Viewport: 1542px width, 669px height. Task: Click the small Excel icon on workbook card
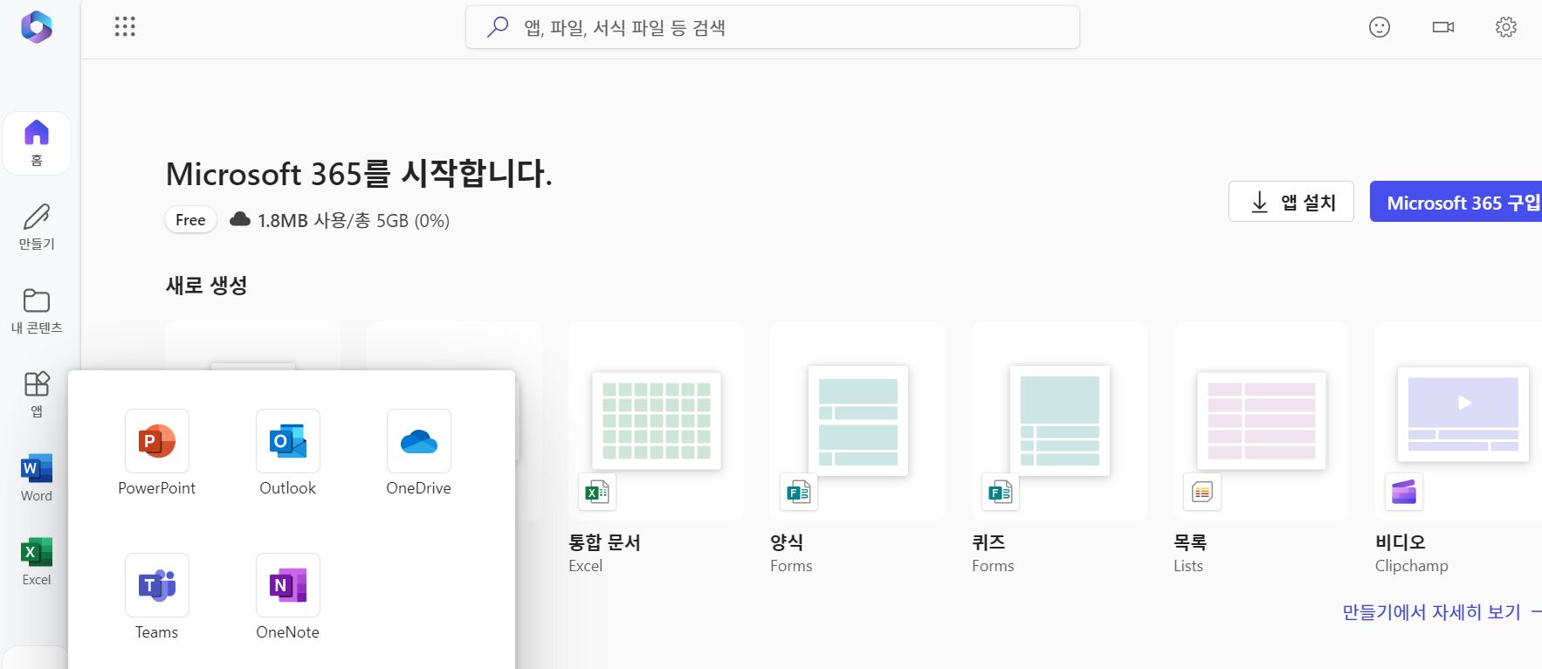click(597, 493)
